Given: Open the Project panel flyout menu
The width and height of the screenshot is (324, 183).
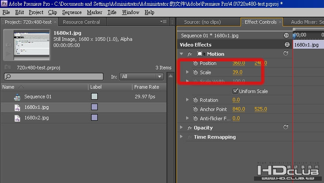Looking at the screenshot, I should pyautogui.click(x=163, y=21).
